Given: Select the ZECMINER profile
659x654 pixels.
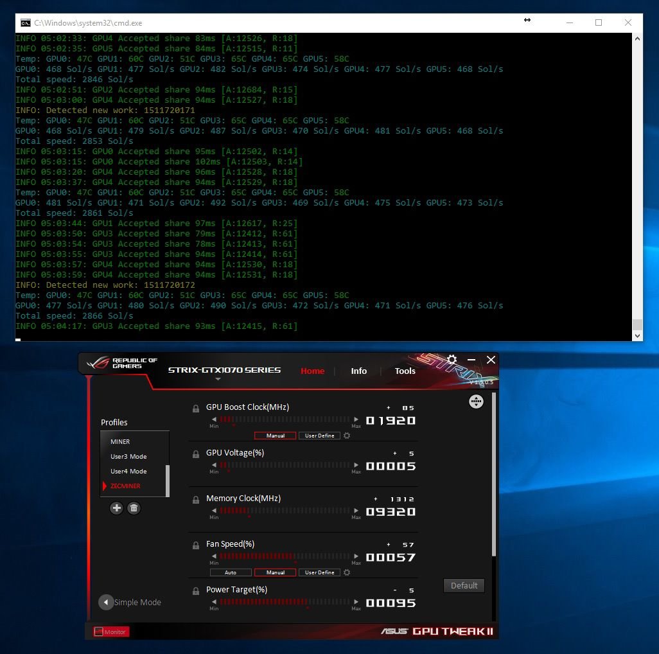Looking at the screenshot, I should [125, 486].
